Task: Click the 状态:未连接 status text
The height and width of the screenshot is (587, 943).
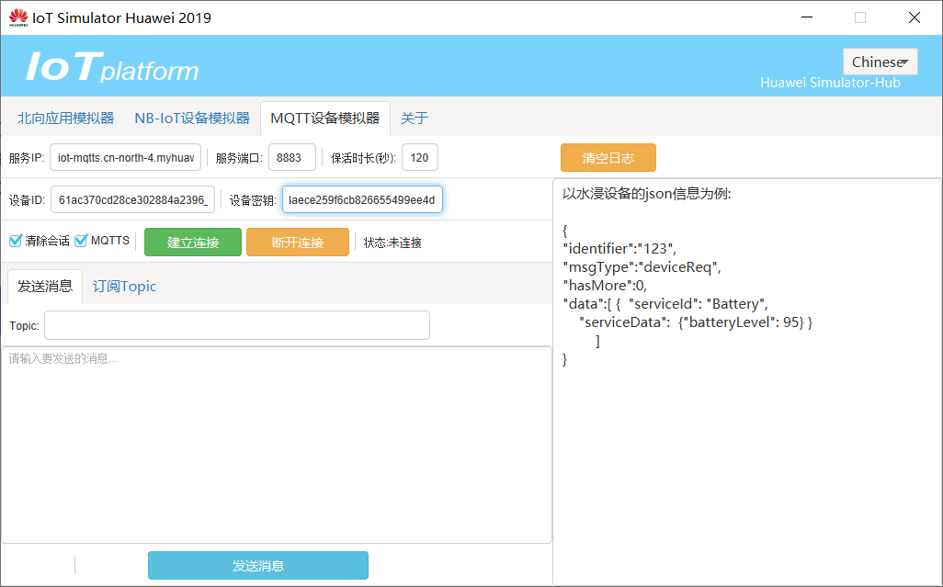Action: (x=392, y=243)
